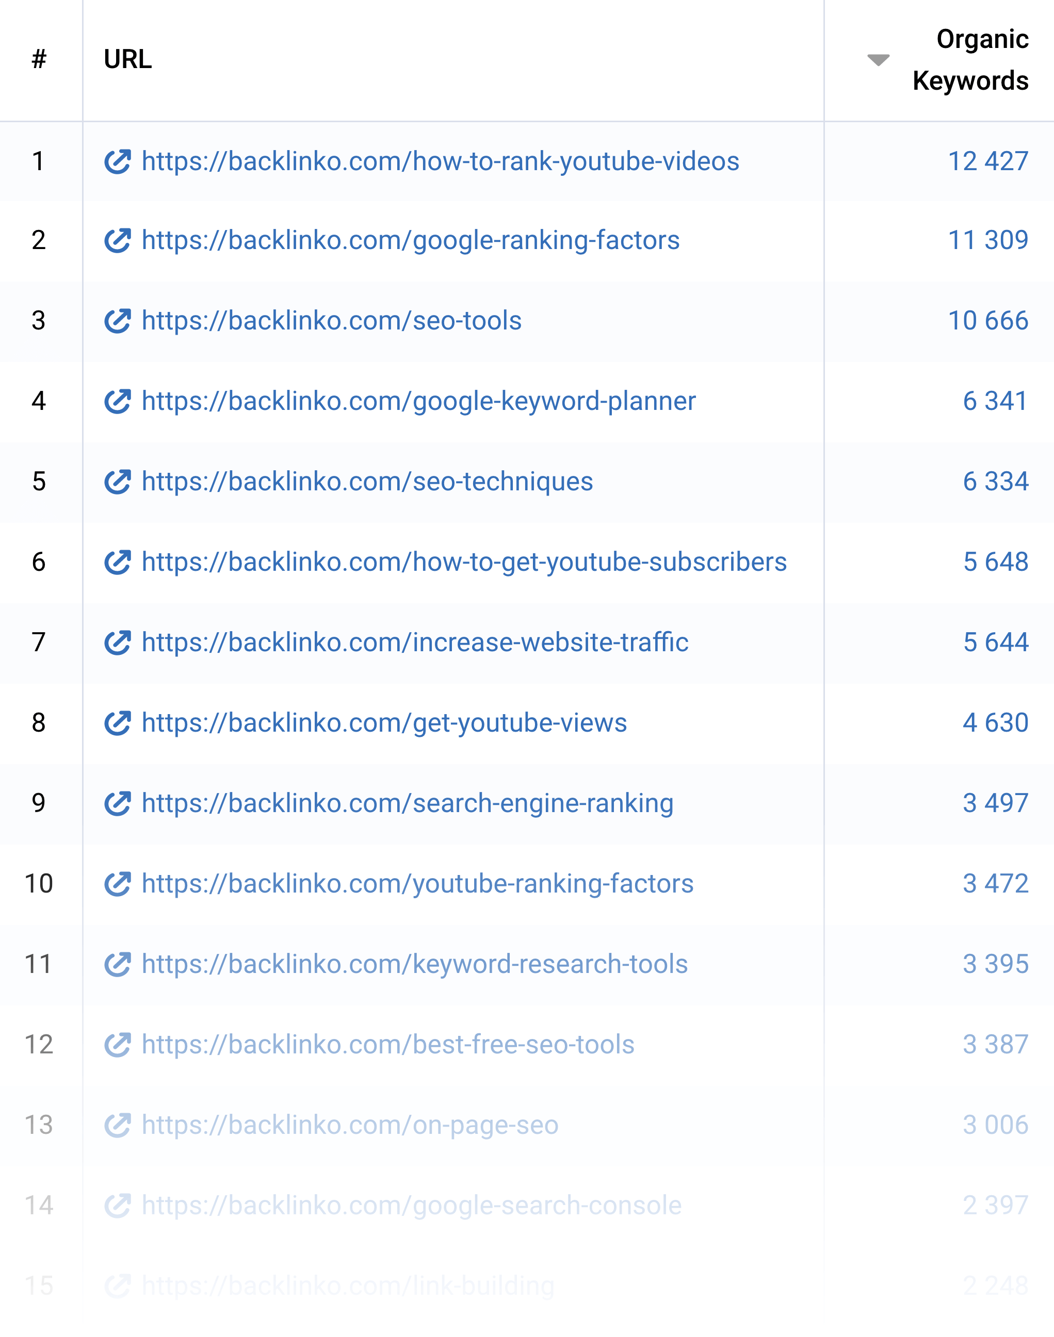Screen dimensions: 1054x1337
Task: Click the 3 472 organic keywords value
Action: coord(995,884)
